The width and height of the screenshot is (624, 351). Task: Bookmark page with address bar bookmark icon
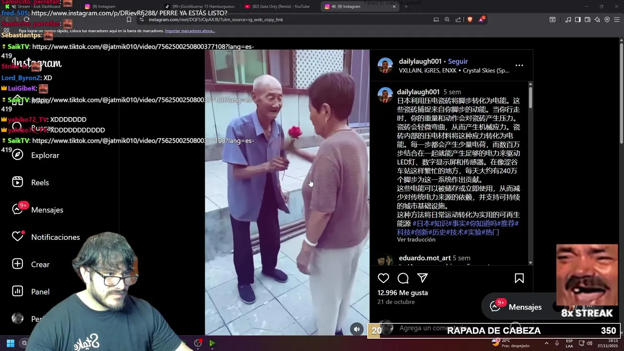129,19
